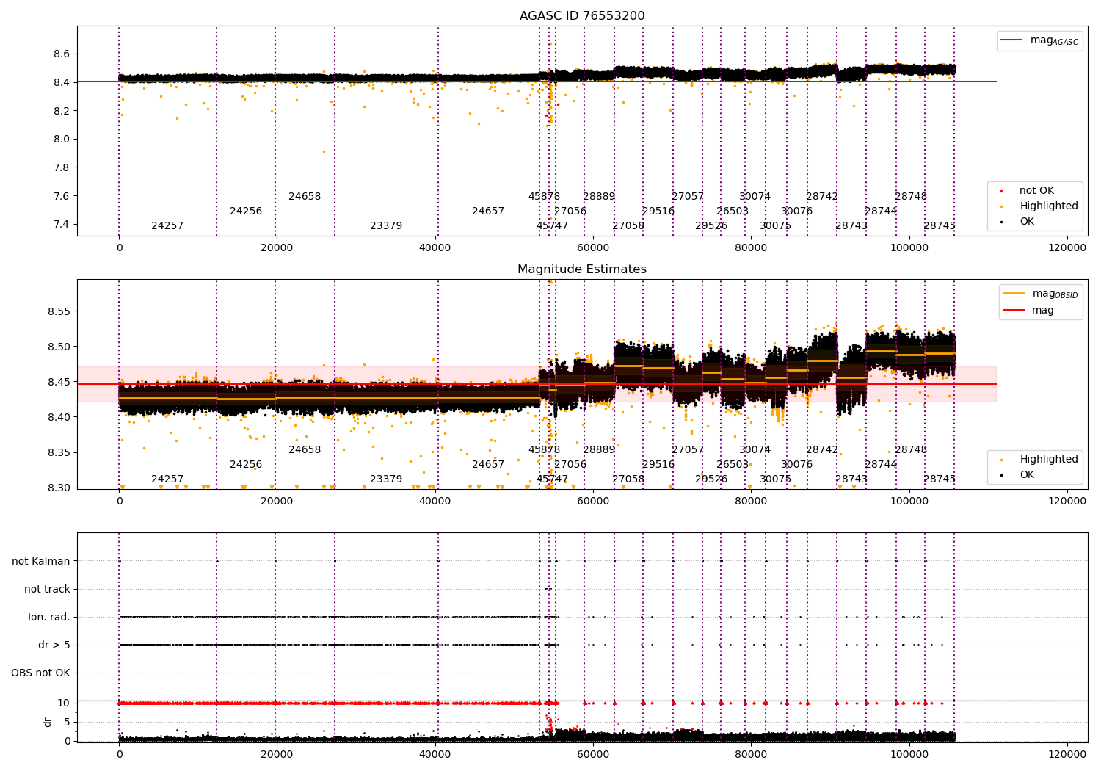Select OBSID label 24257 in top plot
This screenshot has height=771, width=1101.
pyautogui.click(x=167, y=226)
